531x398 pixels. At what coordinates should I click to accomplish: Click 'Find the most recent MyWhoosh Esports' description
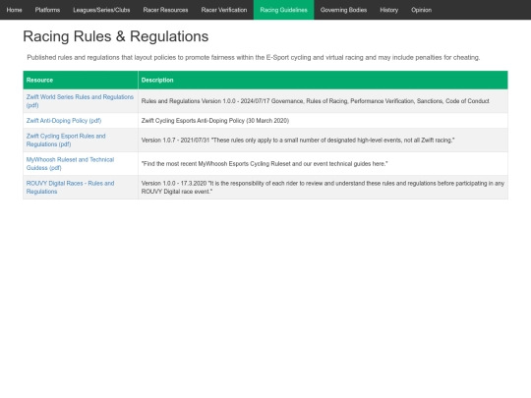tap(265, 164)
